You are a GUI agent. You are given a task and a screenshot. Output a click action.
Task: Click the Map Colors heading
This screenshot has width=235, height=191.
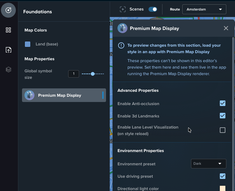click(x=36, y=30)
